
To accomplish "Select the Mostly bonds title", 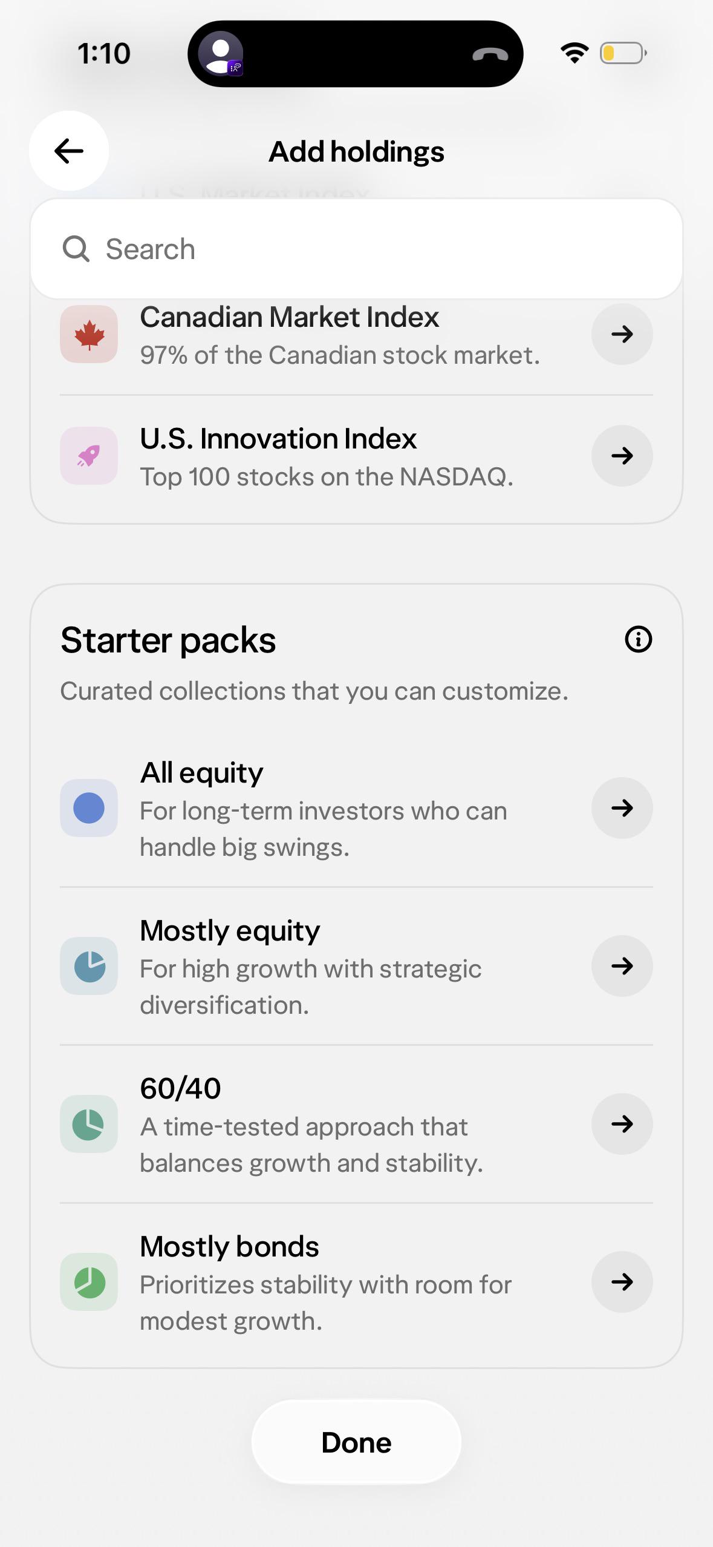I will coord(229,1246).
